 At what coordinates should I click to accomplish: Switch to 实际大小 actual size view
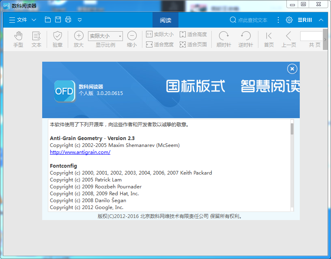159,35
